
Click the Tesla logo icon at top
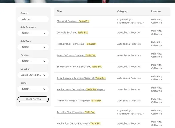104,1
